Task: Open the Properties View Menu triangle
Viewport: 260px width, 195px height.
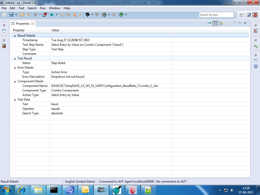Action: coord(234,22)
